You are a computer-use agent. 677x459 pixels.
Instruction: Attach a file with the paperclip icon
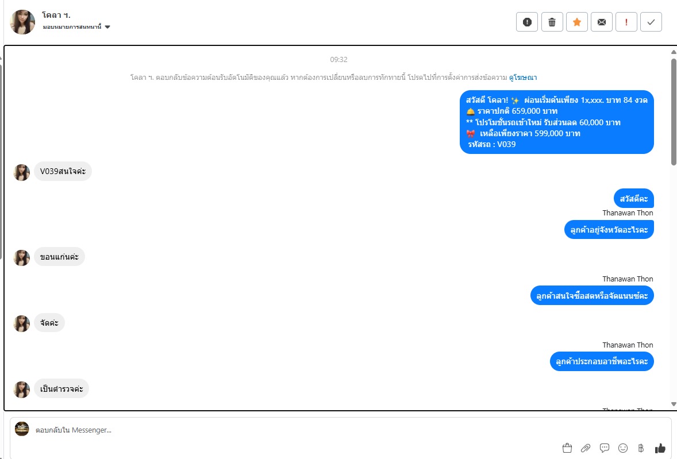pyautogui.click(x=586, y=448)
